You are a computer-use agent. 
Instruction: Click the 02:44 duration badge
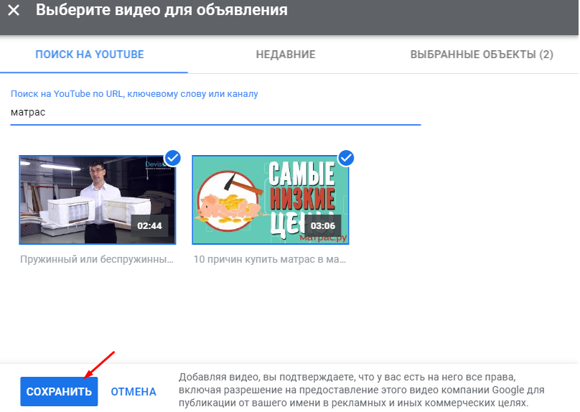pos(151,225)
